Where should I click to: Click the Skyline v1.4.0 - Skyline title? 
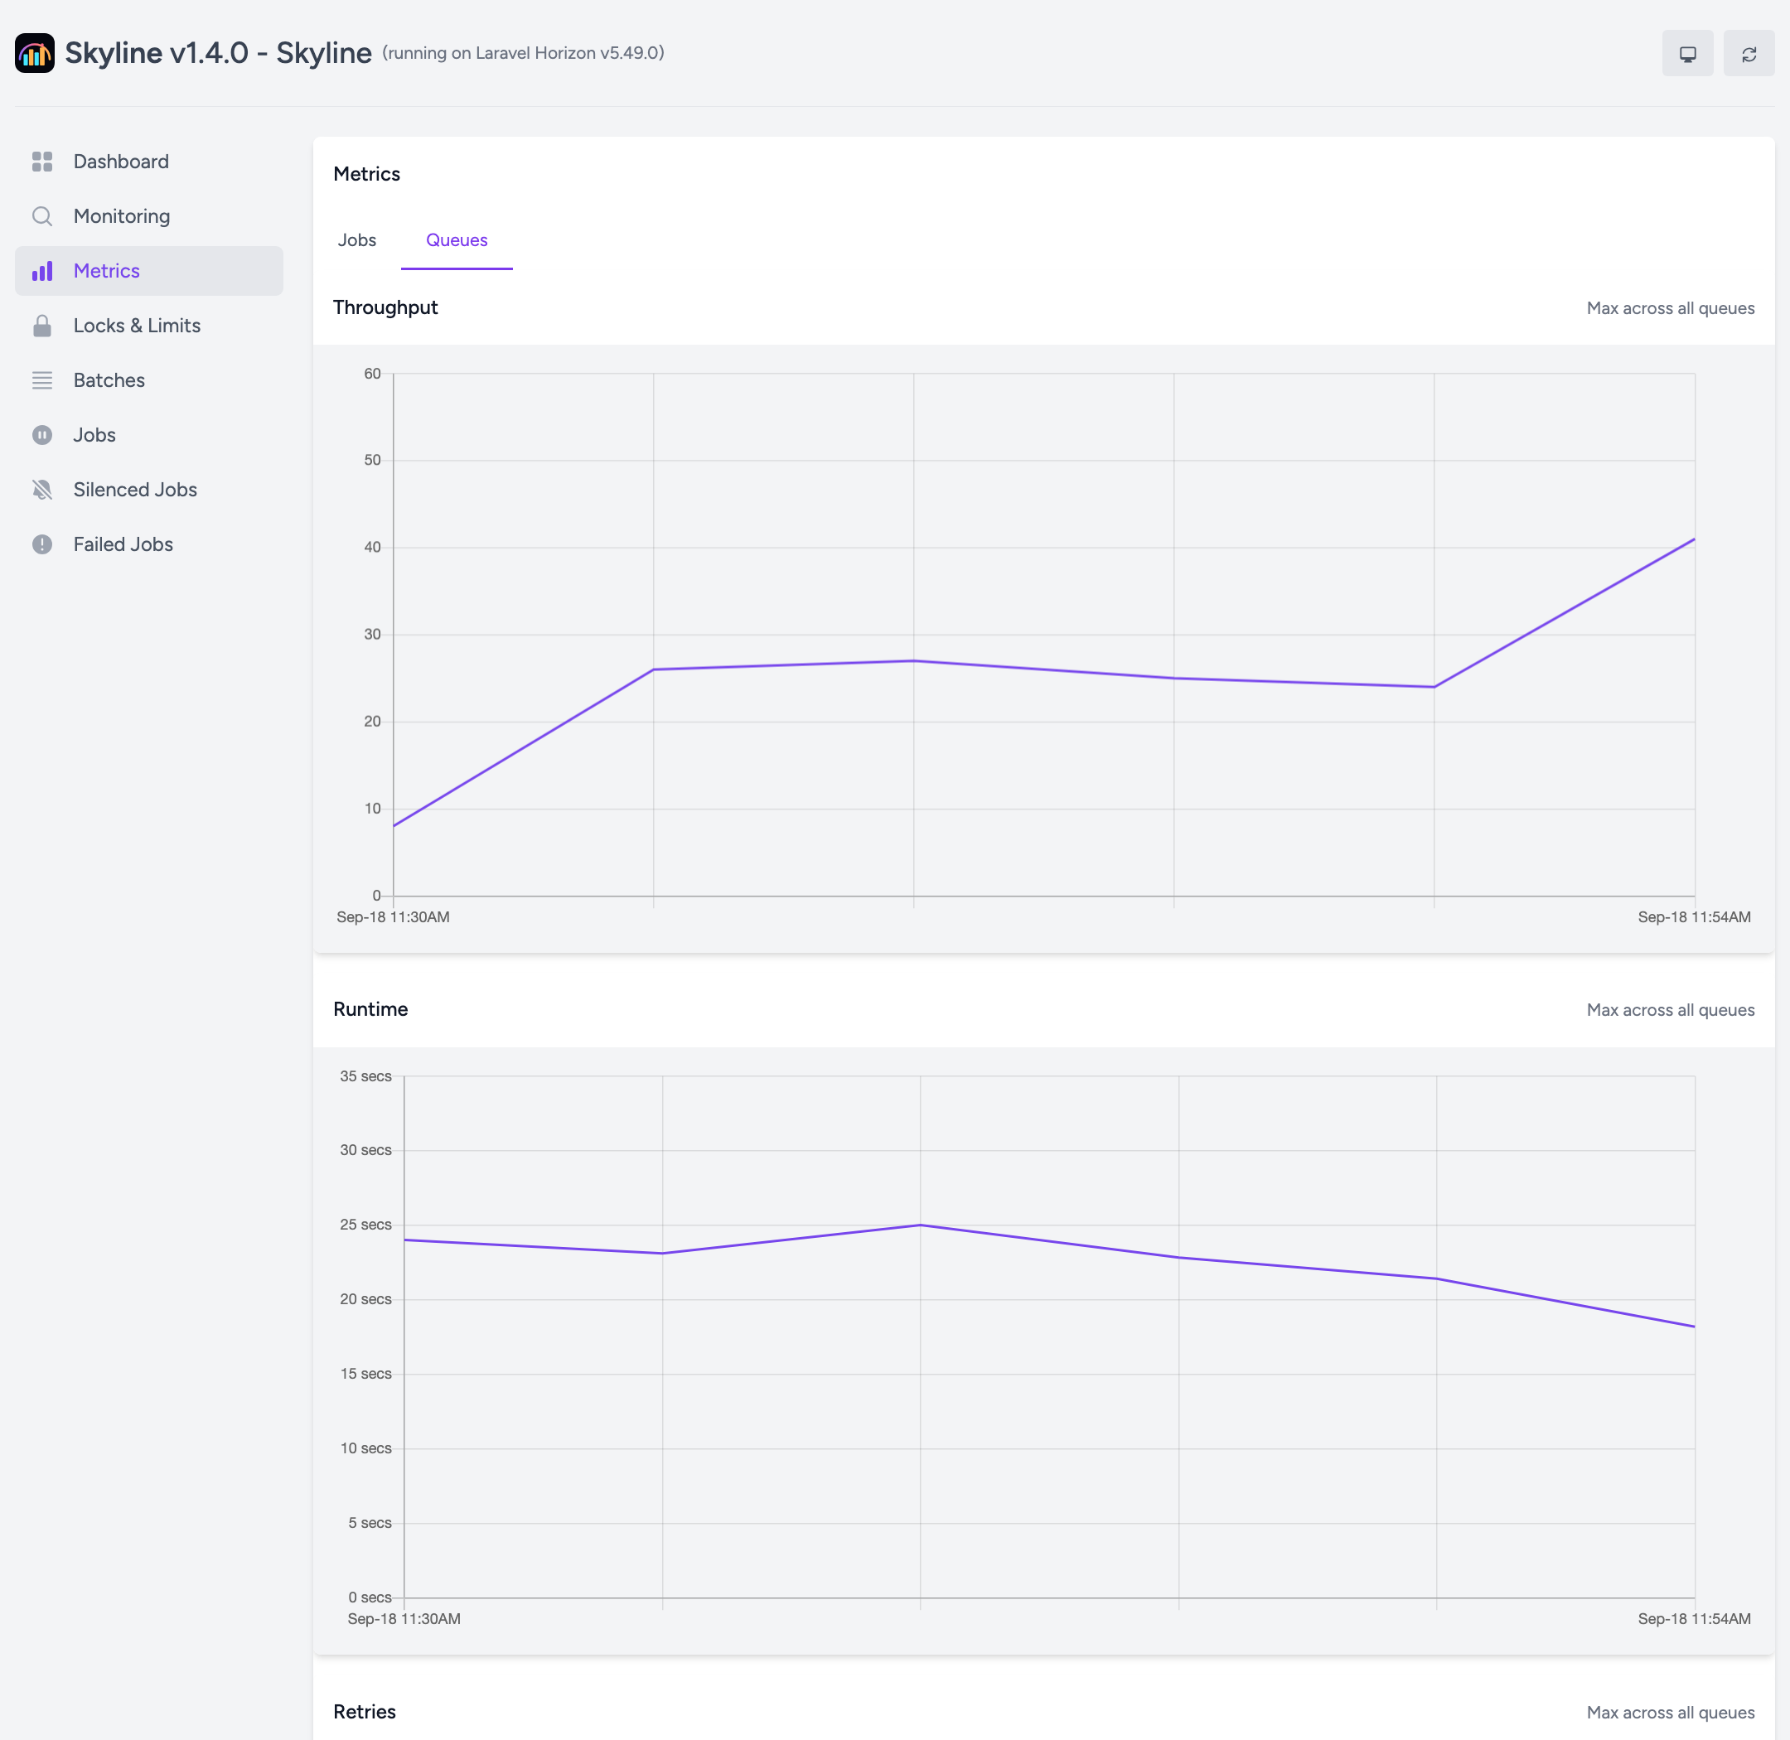[x=218, y=53]
